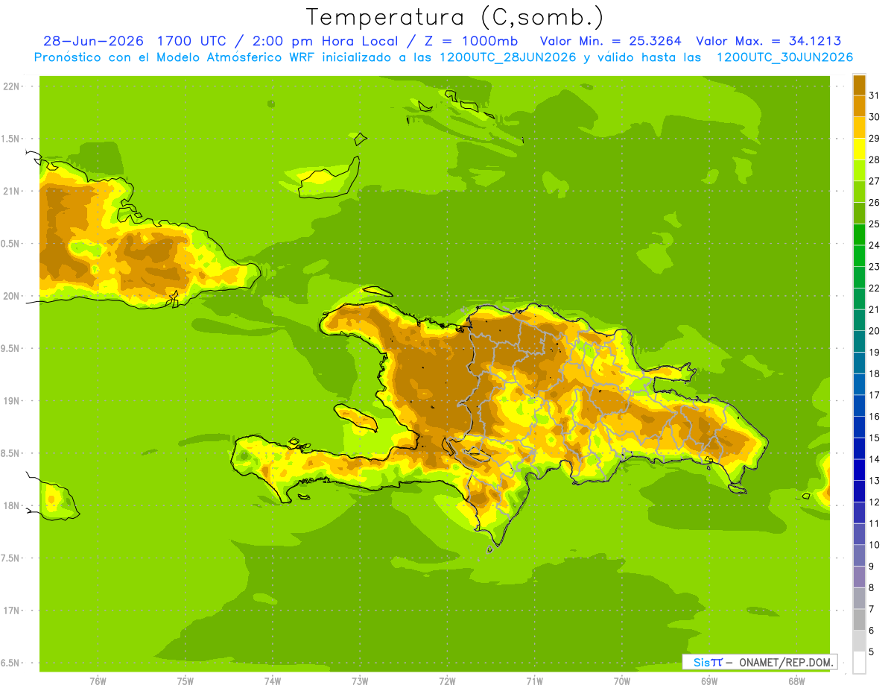Click the '72W' longitude label
Viewport: 894px width, 691px height.
coord(447,681)
